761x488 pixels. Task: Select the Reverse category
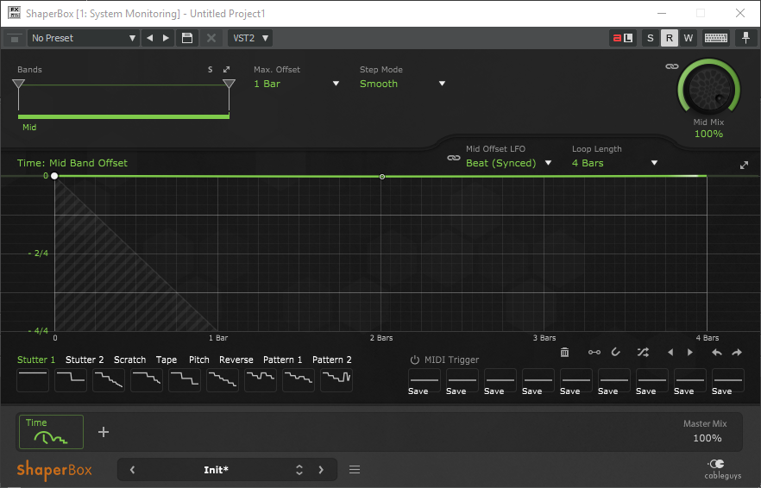tap(236, 360)
